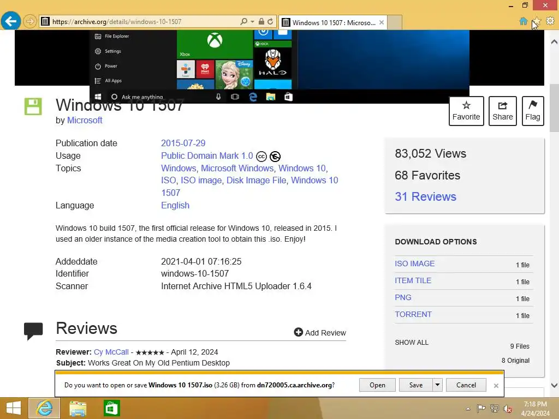The width and height of the screenshot is (559, 419).
Task: Click the Search magnifier in address bar
Action: click(x=244, y=21)
